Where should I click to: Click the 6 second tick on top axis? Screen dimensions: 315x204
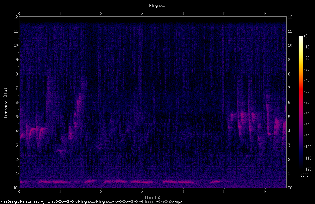[265, 13]
